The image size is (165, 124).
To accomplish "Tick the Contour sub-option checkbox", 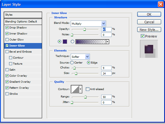I will click(10, 57).
